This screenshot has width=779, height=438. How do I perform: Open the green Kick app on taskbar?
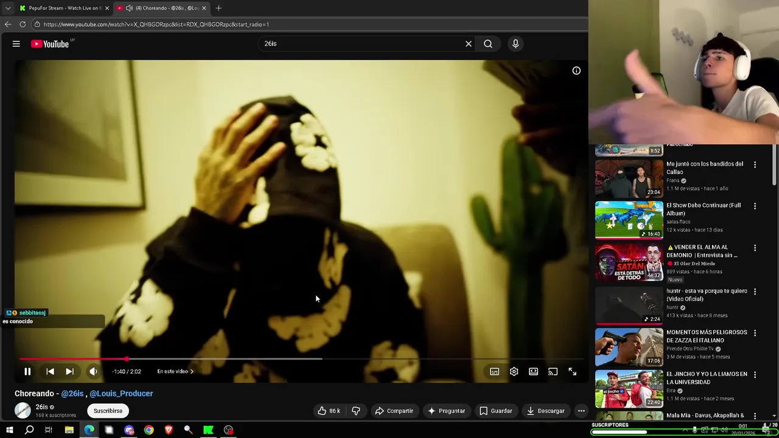click(x=208, y=430)
